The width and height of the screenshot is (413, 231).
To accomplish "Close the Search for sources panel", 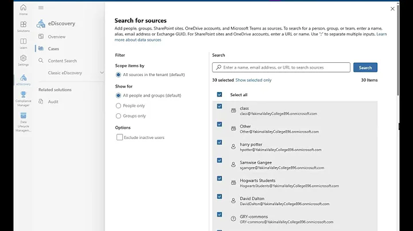I will click(x=392, y=9).
